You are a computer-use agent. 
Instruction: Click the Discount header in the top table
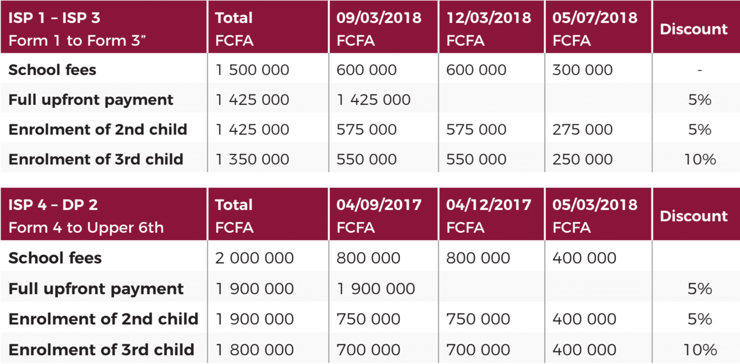693,29
